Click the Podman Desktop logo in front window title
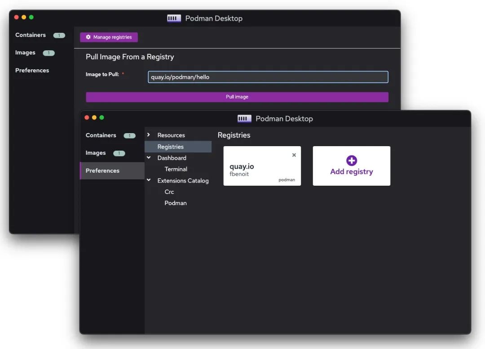 244,119
